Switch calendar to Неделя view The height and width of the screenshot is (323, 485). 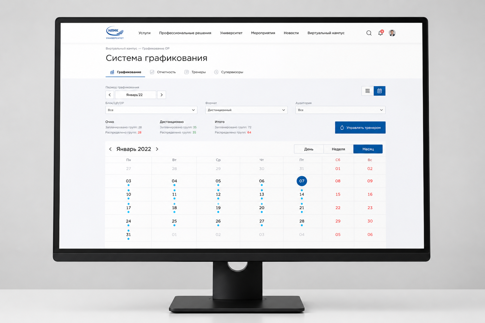(338, 149)
